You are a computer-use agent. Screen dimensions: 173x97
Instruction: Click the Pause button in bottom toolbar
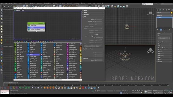pyautogui.click(x=35, y=88)
